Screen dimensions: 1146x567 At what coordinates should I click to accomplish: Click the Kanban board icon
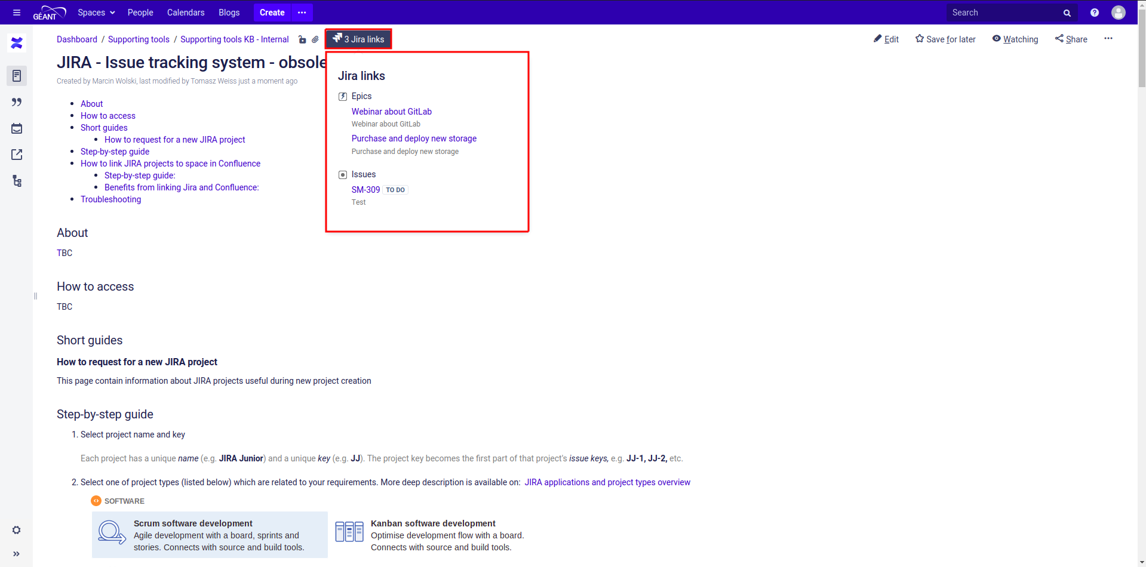(349, 532)
